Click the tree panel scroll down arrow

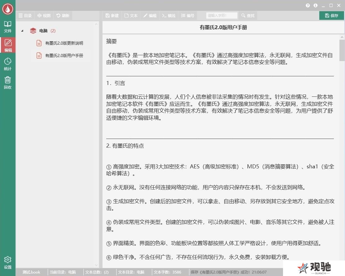[96, 265]
